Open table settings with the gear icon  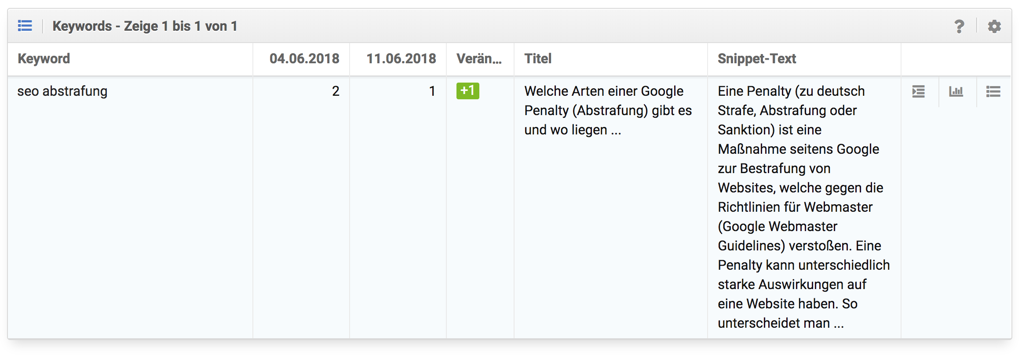tap(994, 26)
